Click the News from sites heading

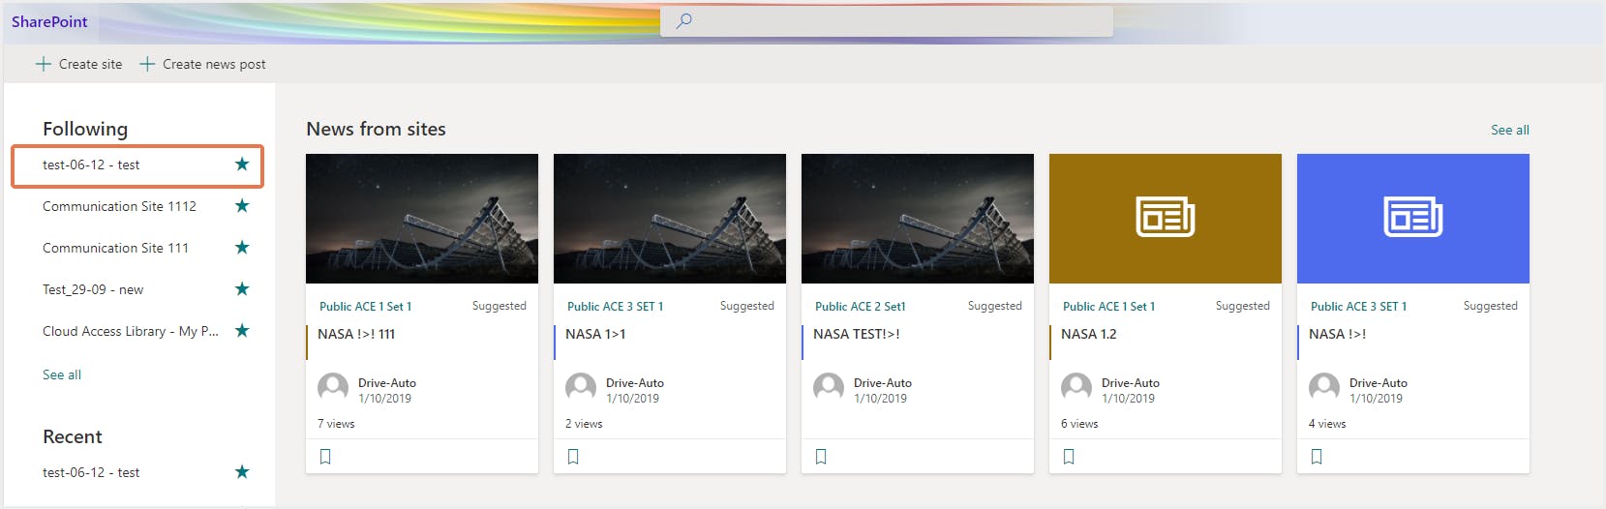coord(376,129)
